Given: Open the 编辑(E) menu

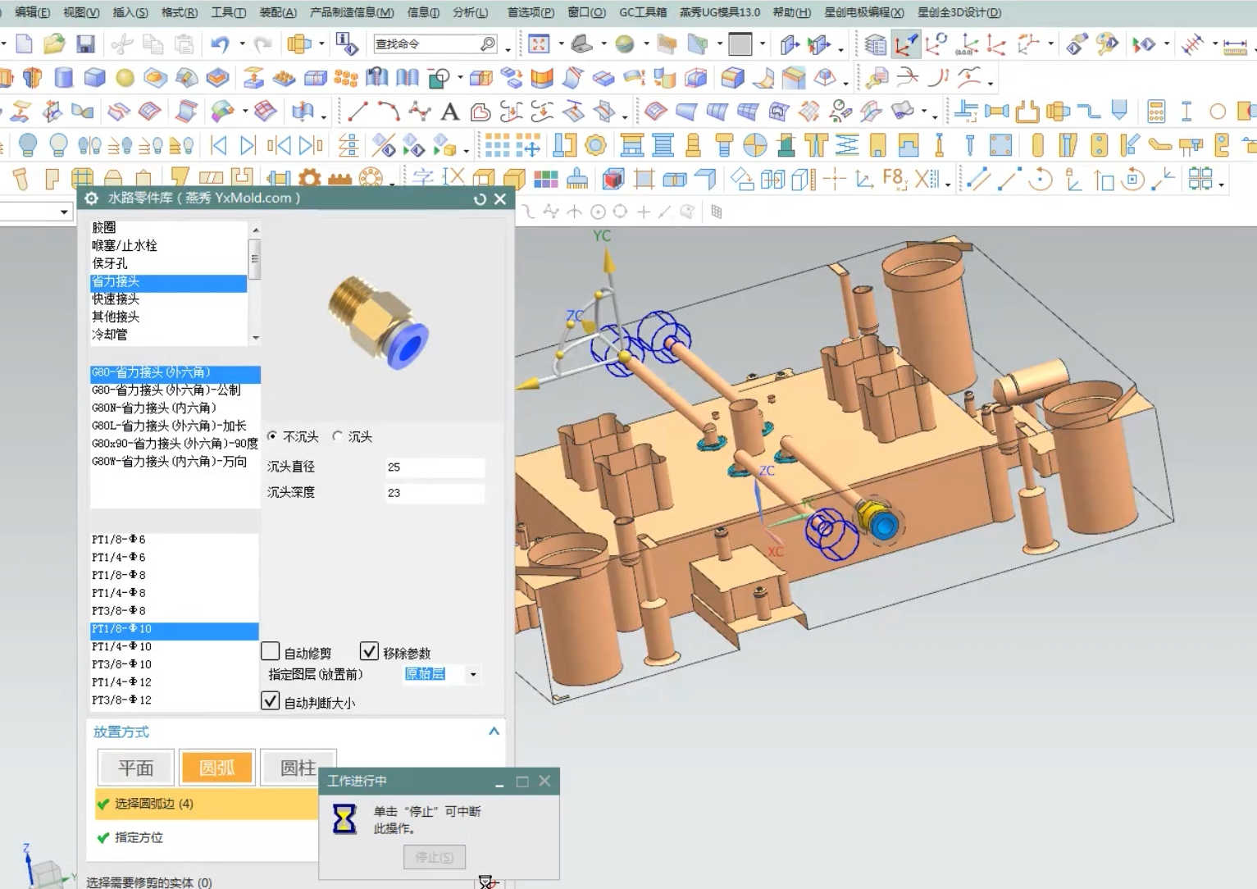Looking at the screenshot, I should (32, 12).
